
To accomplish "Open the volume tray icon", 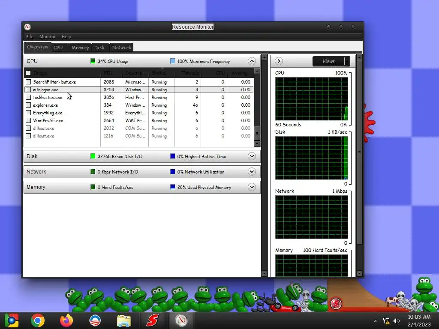I will tap(397, 321).
